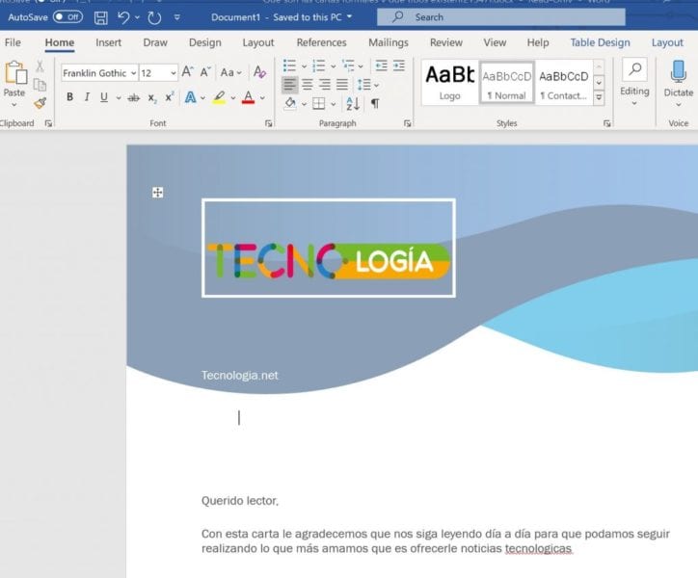Activate Format Painter brush

click(x=40, y=104)
